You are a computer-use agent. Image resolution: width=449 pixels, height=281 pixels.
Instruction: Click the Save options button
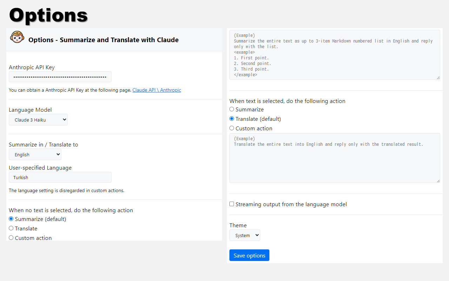pyautogui.click(x=249, y=255)
